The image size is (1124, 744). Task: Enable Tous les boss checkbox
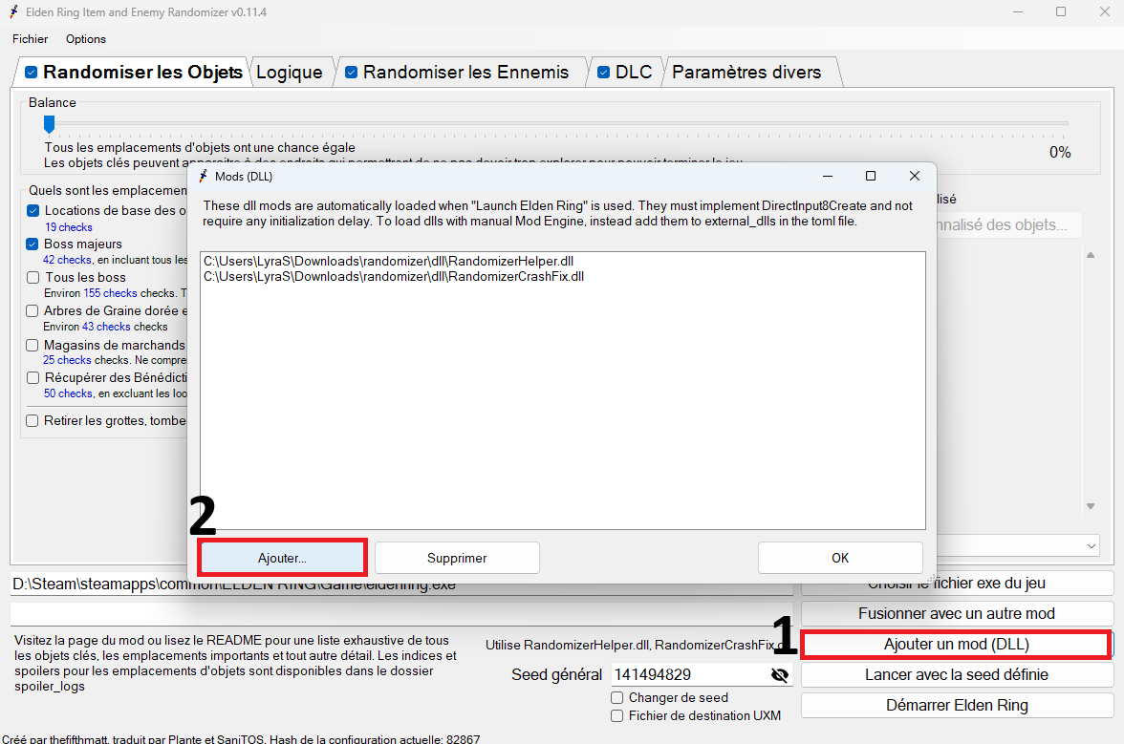click(x=32, y=277)
